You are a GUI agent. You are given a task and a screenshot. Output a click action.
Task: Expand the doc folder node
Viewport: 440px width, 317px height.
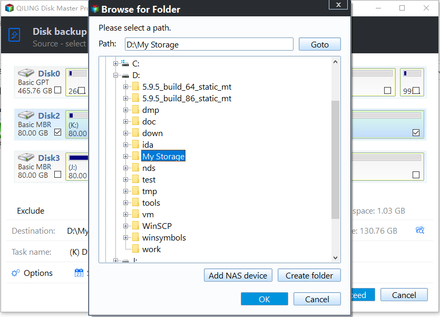125,121
